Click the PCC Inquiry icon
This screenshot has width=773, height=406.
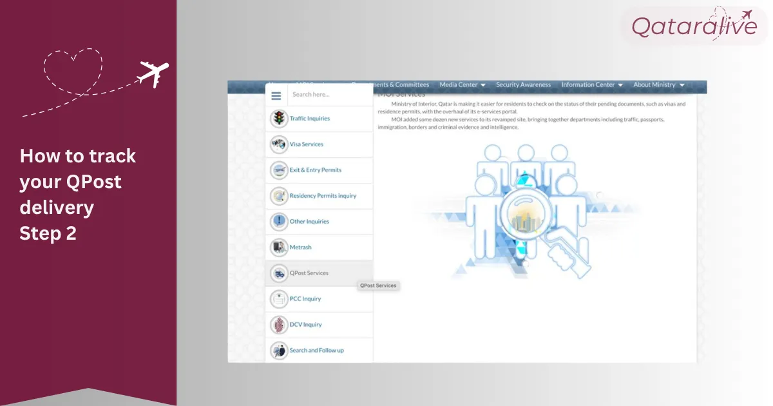coord(279,299)
